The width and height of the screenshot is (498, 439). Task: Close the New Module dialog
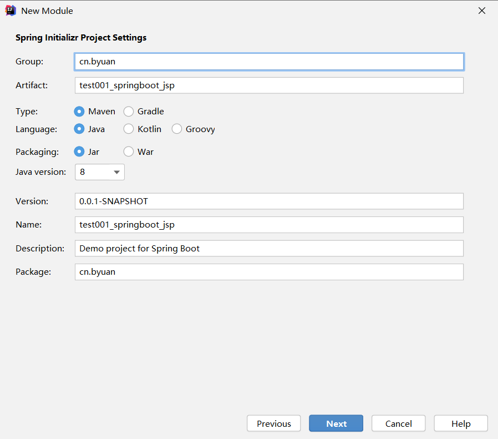(x=481, y=11)
